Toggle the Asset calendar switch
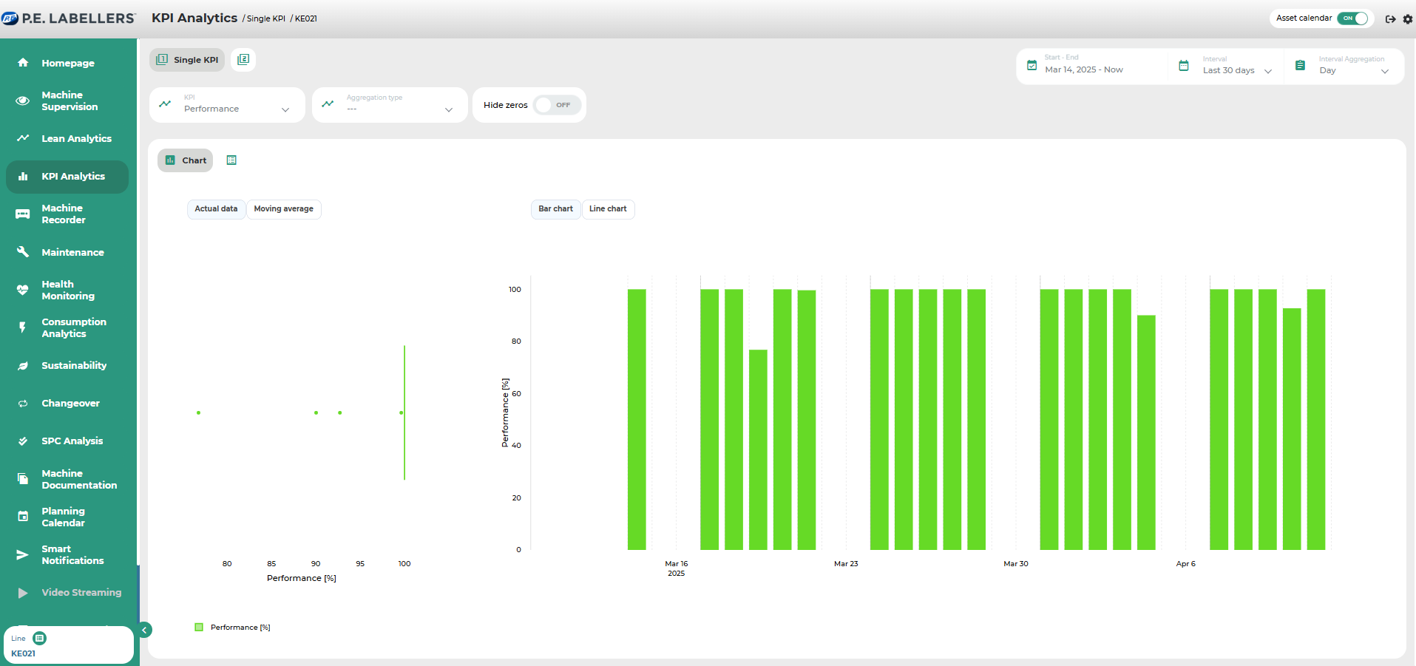The image size is (1416, 666). [1354, 18]
